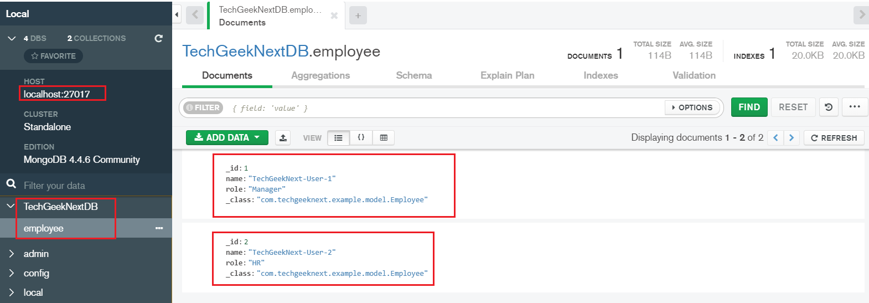Collapse the sidebar with the small arrow
The width and height of the screenshot is (869, 303).
click(x=177, y=14)
